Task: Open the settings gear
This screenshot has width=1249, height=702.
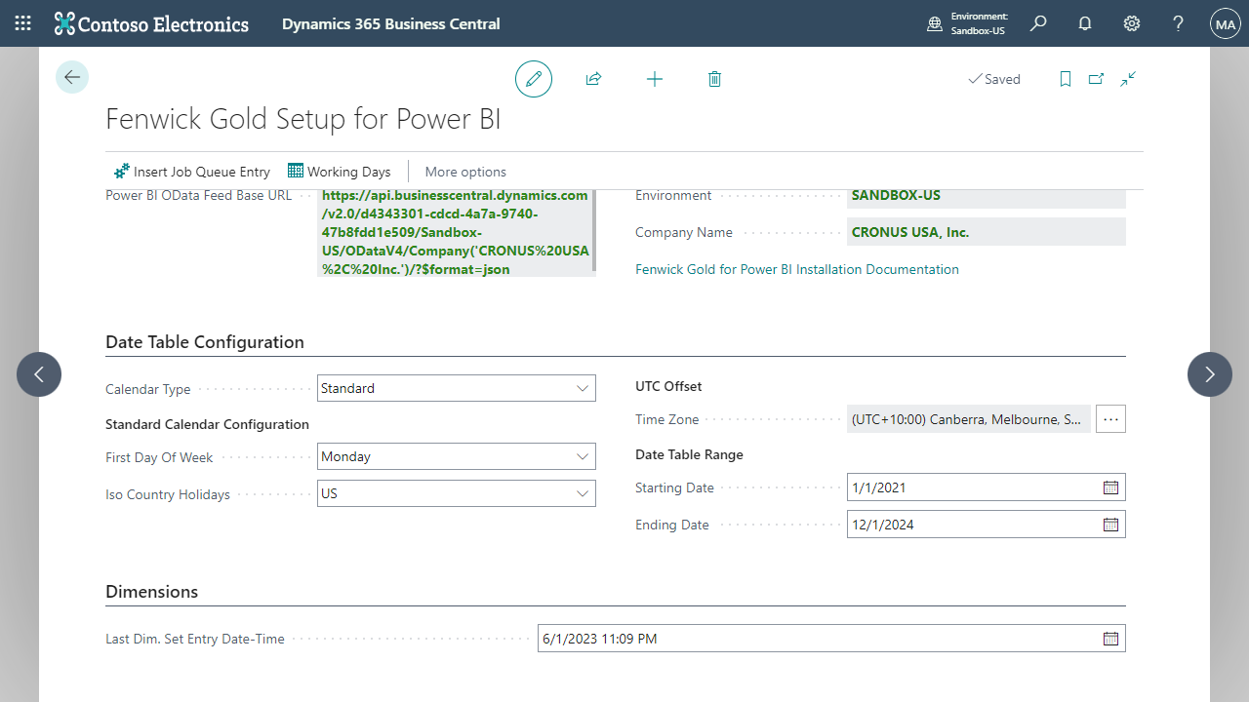Action: click(x=1132, y=23)
